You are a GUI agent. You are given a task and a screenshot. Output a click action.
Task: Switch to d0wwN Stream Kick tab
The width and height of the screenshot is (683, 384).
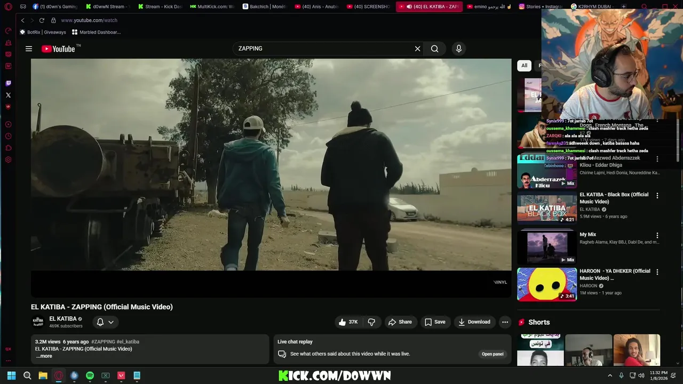(x=108, y=6)
